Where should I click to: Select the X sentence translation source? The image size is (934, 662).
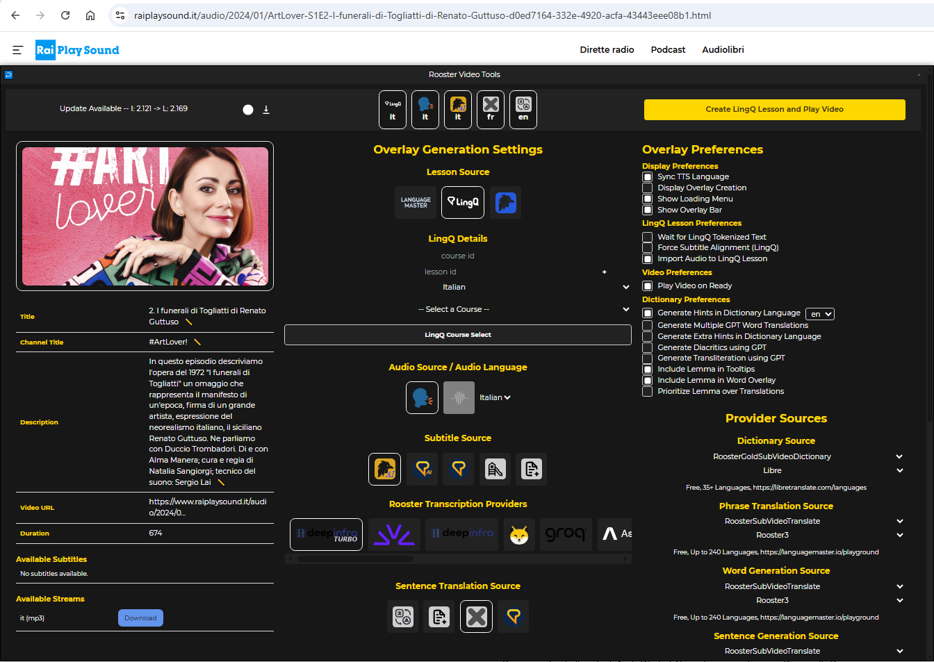(477, 617)
